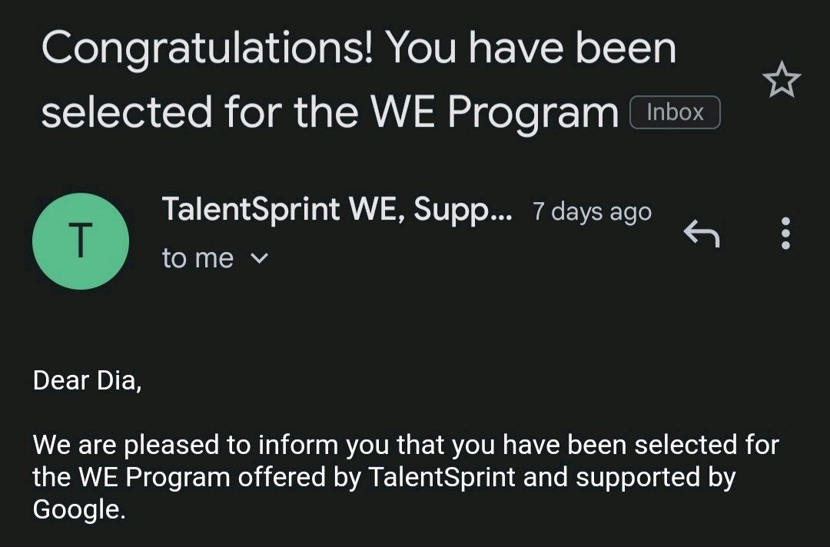The width and height of the screenshot is (830, 547).
Task: Reply using the curved arrow icon
Action: [702, 234]
